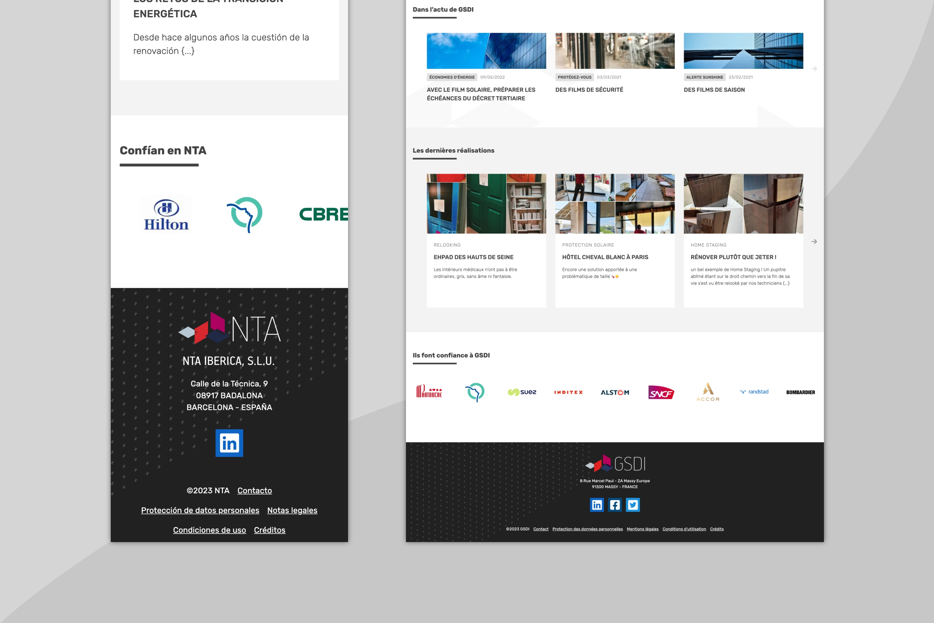The image size is (934, 623).
Task: Click the Inditex logo
Action: 568,392
